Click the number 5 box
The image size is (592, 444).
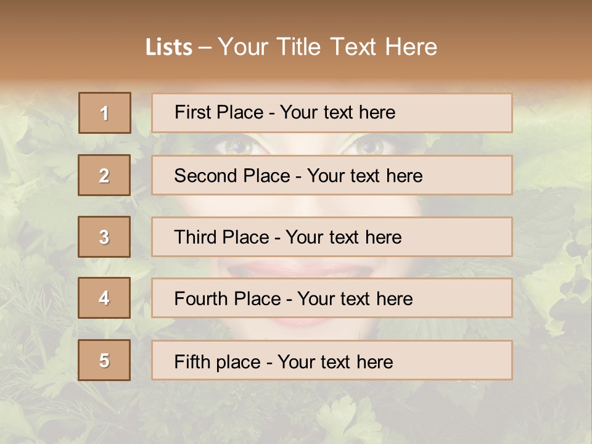104,360
